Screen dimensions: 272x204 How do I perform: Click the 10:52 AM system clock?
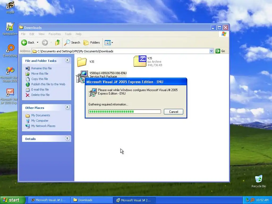click(x=262, y=200)
